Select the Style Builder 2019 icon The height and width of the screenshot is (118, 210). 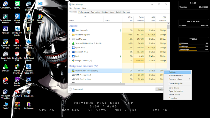point(17,56)
